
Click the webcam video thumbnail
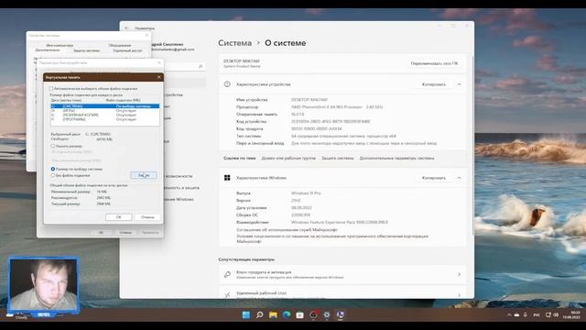click(x=43, y=285)
